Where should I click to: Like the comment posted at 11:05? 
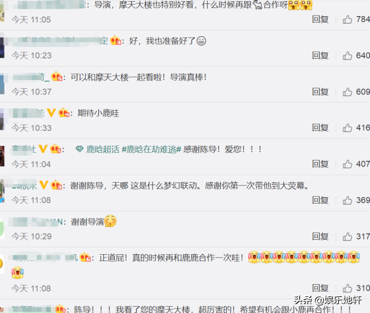[x=347, y=20]
